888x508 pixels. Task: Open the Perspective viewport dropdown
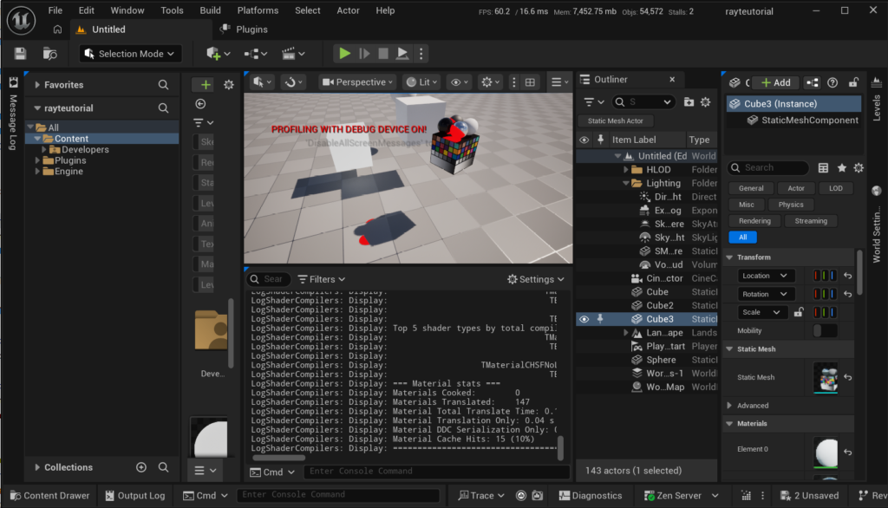[x=357, y=82]
